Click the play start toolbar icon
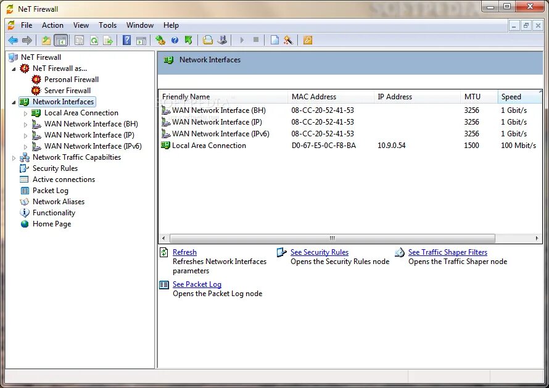The image size is (549, 388). (x=242, y=40)
